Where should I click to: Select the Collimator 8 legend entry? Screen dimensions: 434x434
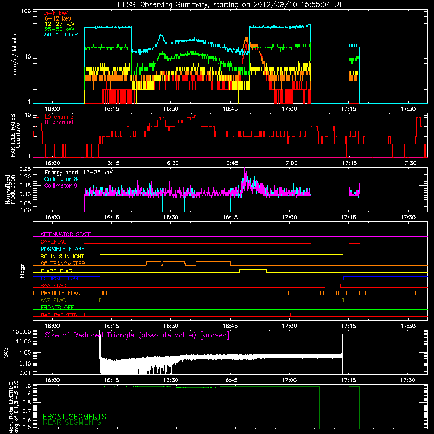(61, 179)
